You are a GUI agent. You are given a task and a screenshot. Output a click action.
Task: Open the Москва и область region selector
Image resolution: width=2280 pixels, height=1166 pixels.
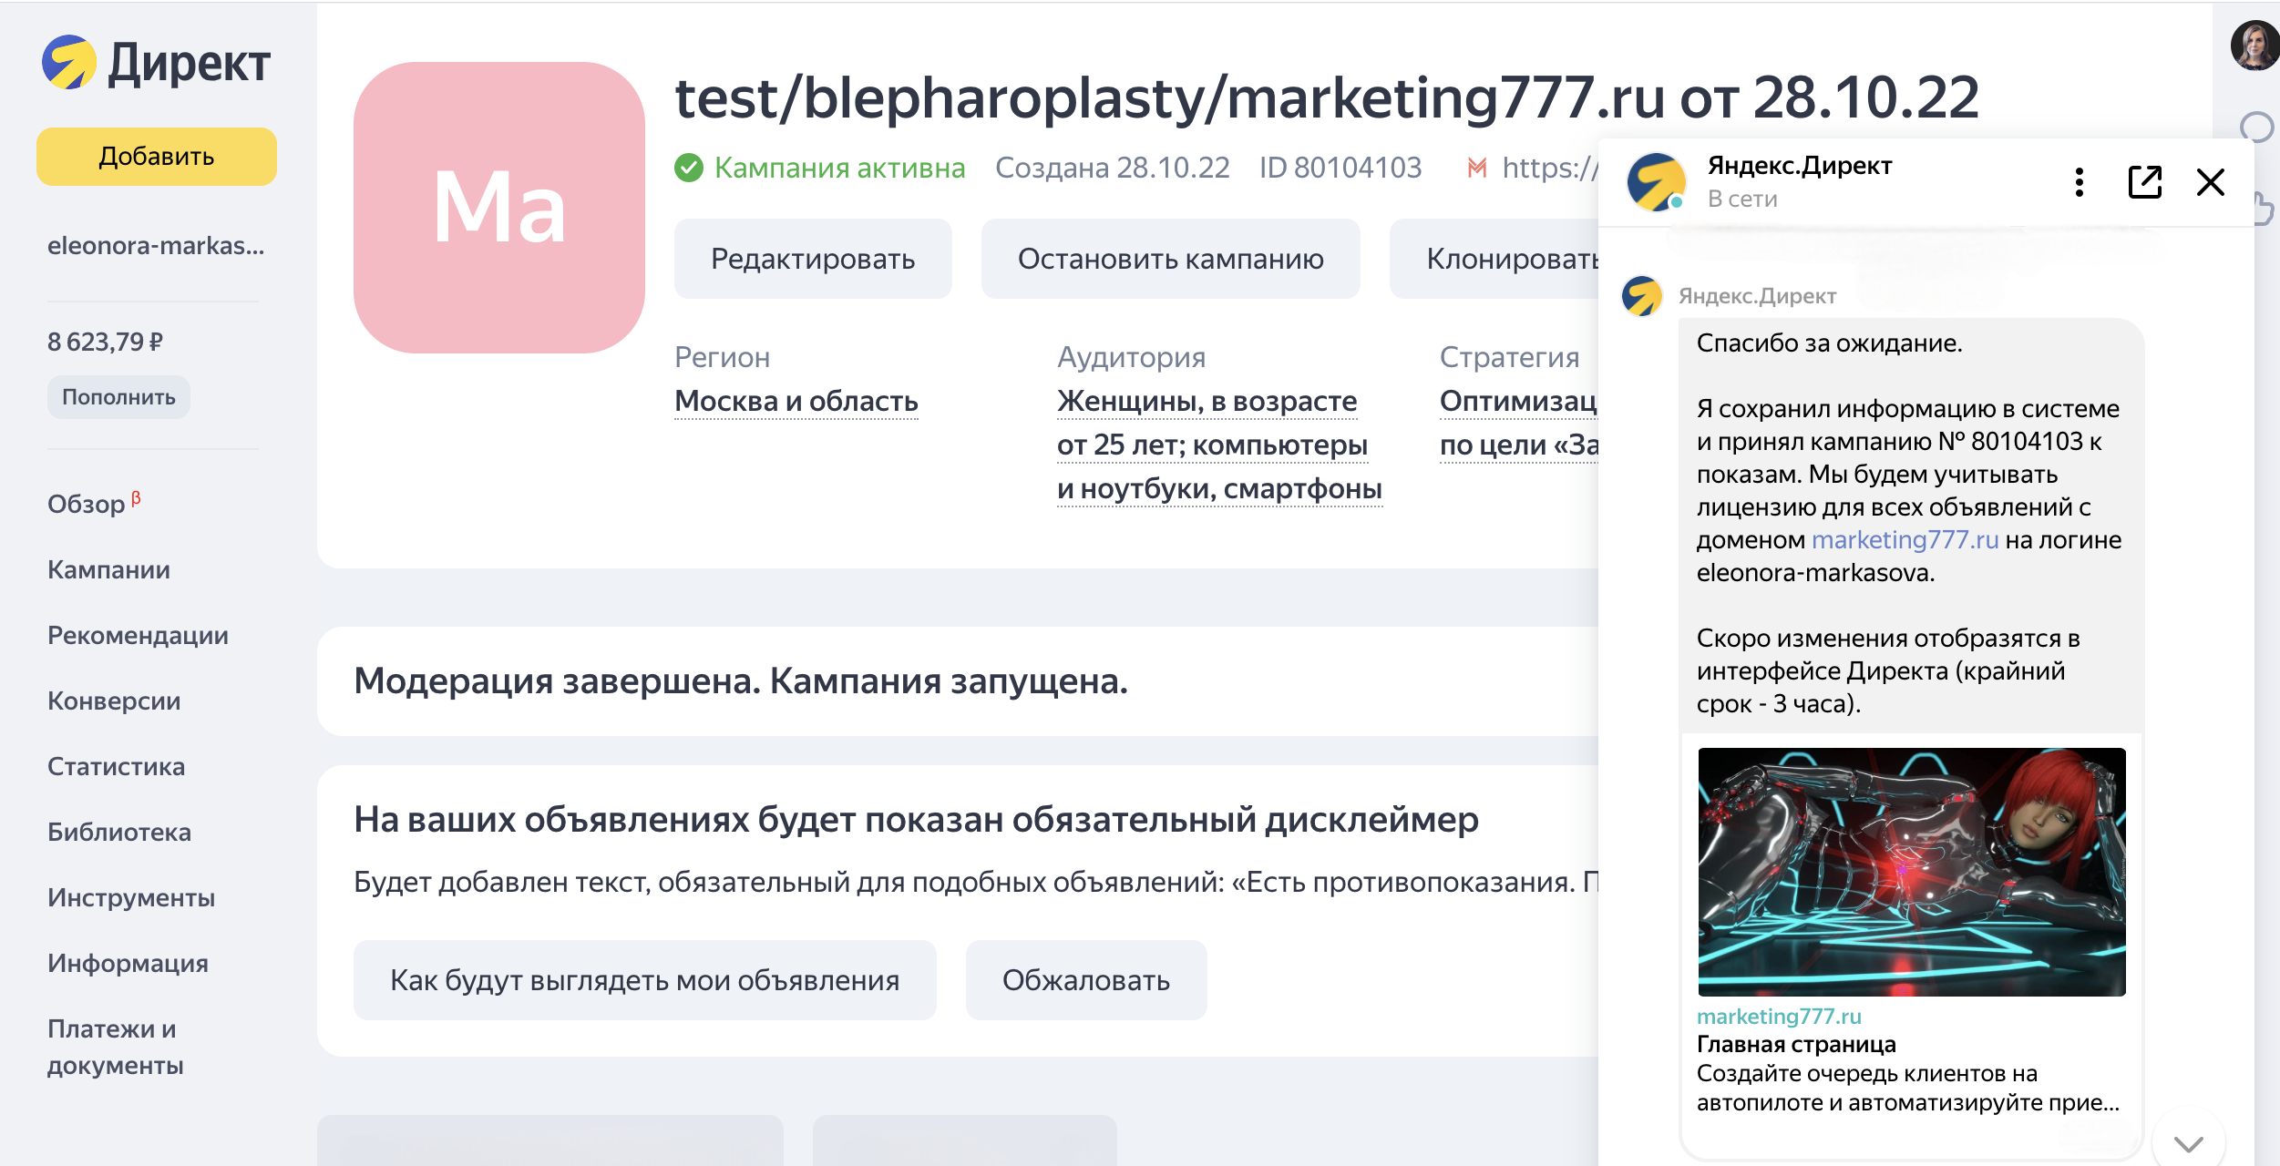(796, 402)
